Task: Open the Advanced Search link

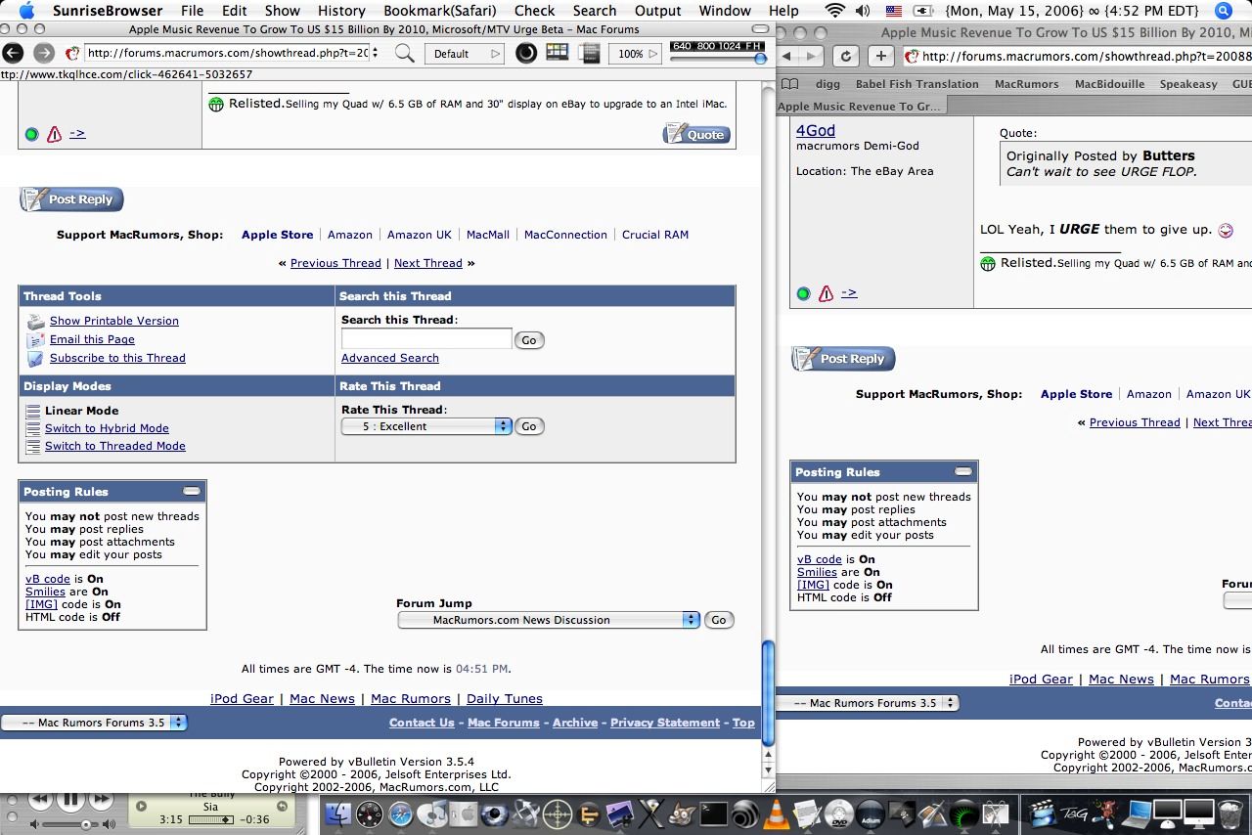Action: tap(389, 358)
